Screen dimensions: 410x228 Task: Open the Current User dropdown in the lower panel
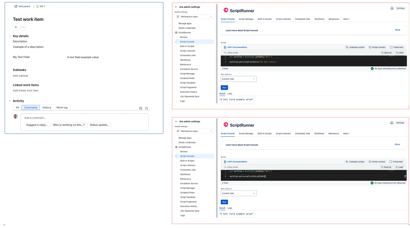click(239, 193)
